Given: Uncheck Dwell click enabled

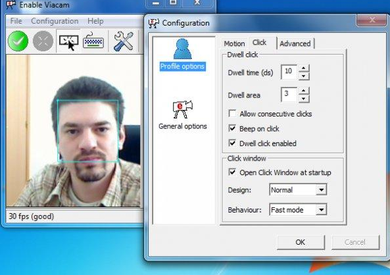Looking at the screenshot, I should [232, 143].
